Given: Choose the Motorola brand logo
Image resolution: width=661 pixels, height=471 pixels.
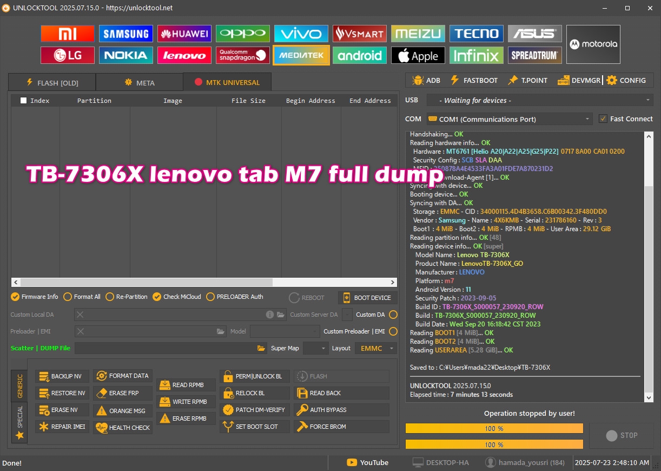Looking at the screenshot, I should tap(593, 44).
